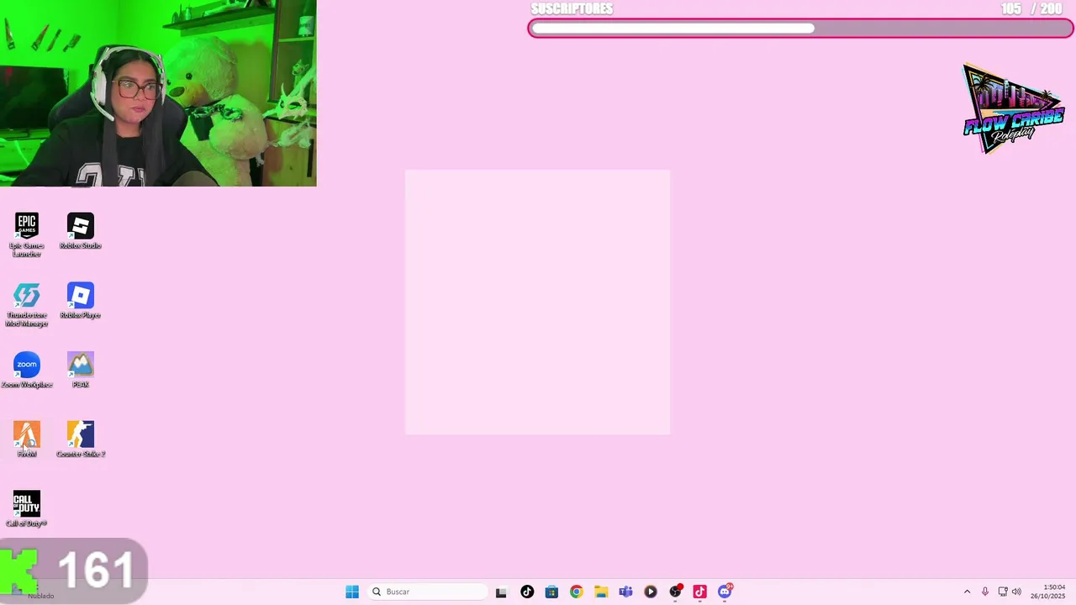Open Microsoft Store from the taskbar
Screen dimensions: 1076x605
[x=551, y=592]
